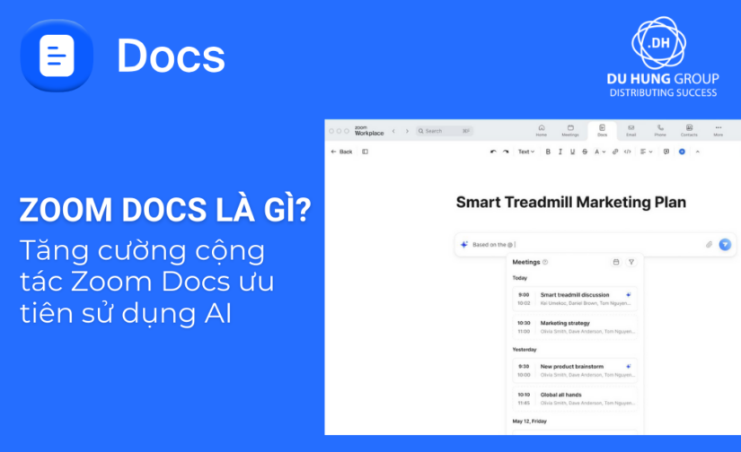Toggle bold formatting

(x=548, y=152)
